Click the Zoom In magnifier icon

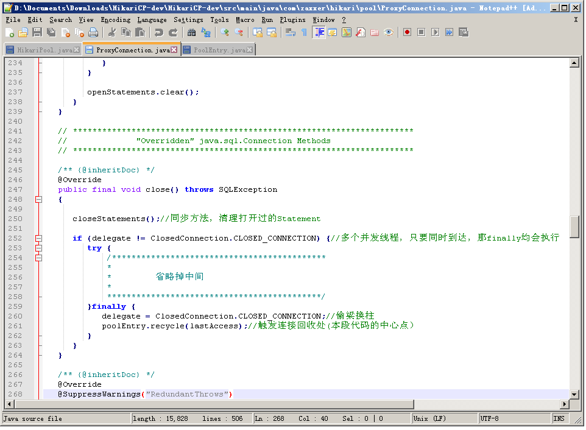coord(225,33)
